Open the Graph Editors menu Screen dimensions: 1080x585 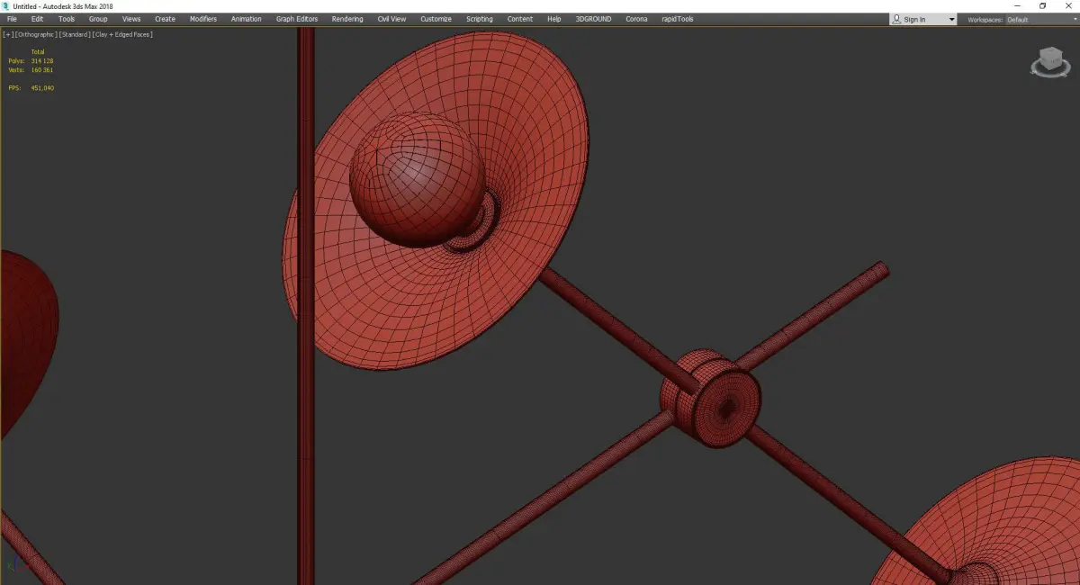coord(297,19)
